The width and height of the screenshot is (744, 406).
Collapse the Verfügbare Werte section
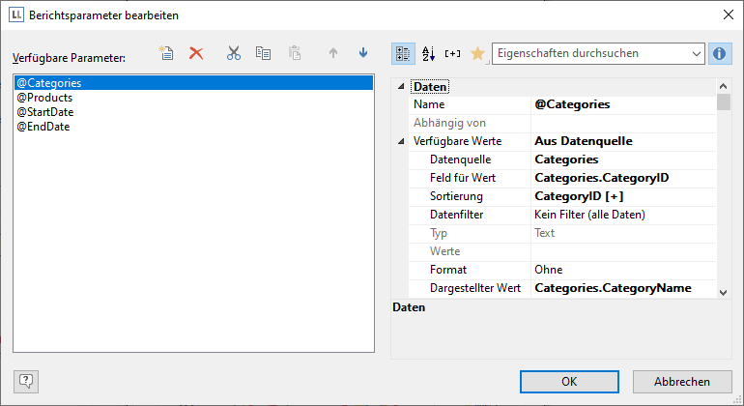click(x=402, y=141)
